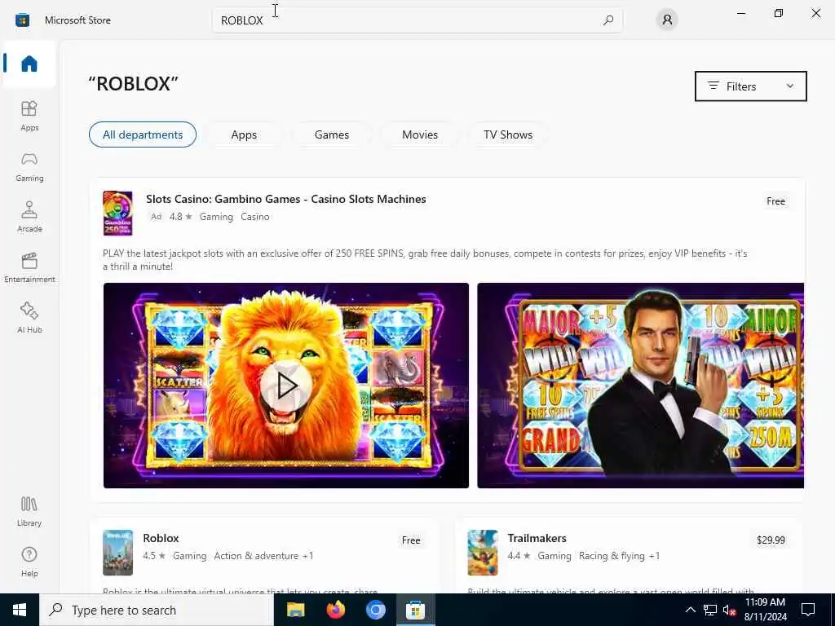Click Roblox 4.5 star rating
The height and width of the screenshot is (626, 835).
coord(154,556)
